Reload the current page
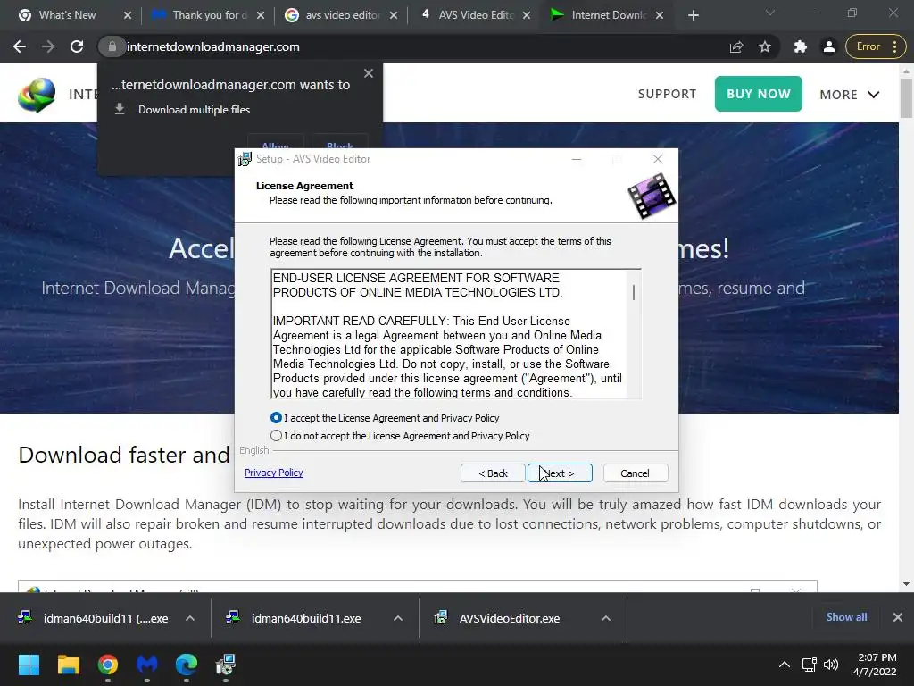914x686 pixels. tap(77, 46)
